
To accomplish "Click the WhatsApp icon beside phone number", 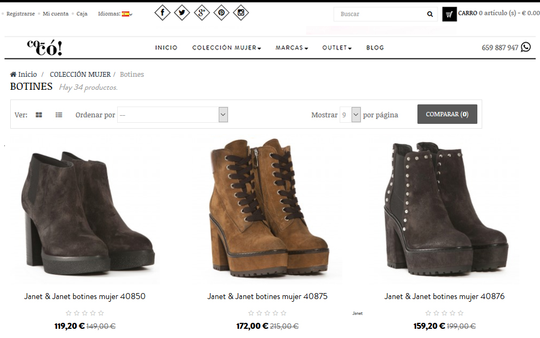I will pyautogui.click(x=525, y=47).
